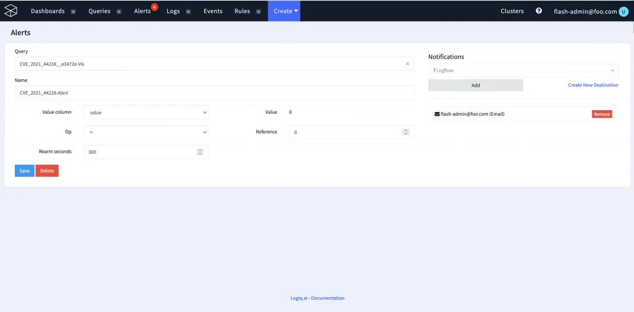The height and width of the screenshot is (312, 634).
Task: Click the email envelope icon for flash-admin
Action: (436, 114)
